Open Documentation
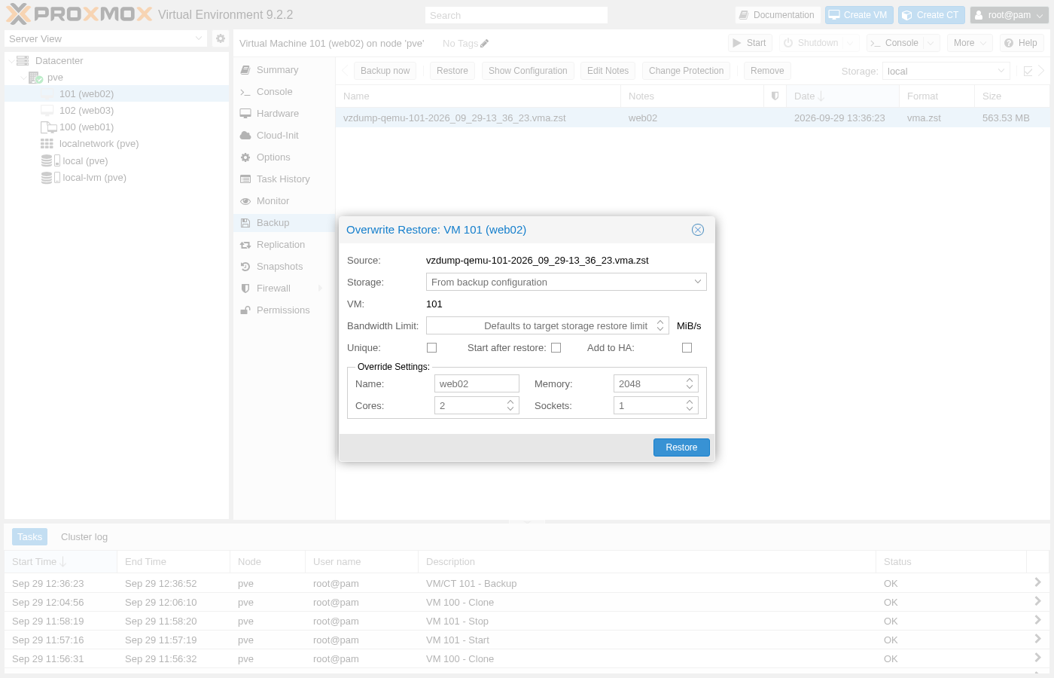 [776, 15]
